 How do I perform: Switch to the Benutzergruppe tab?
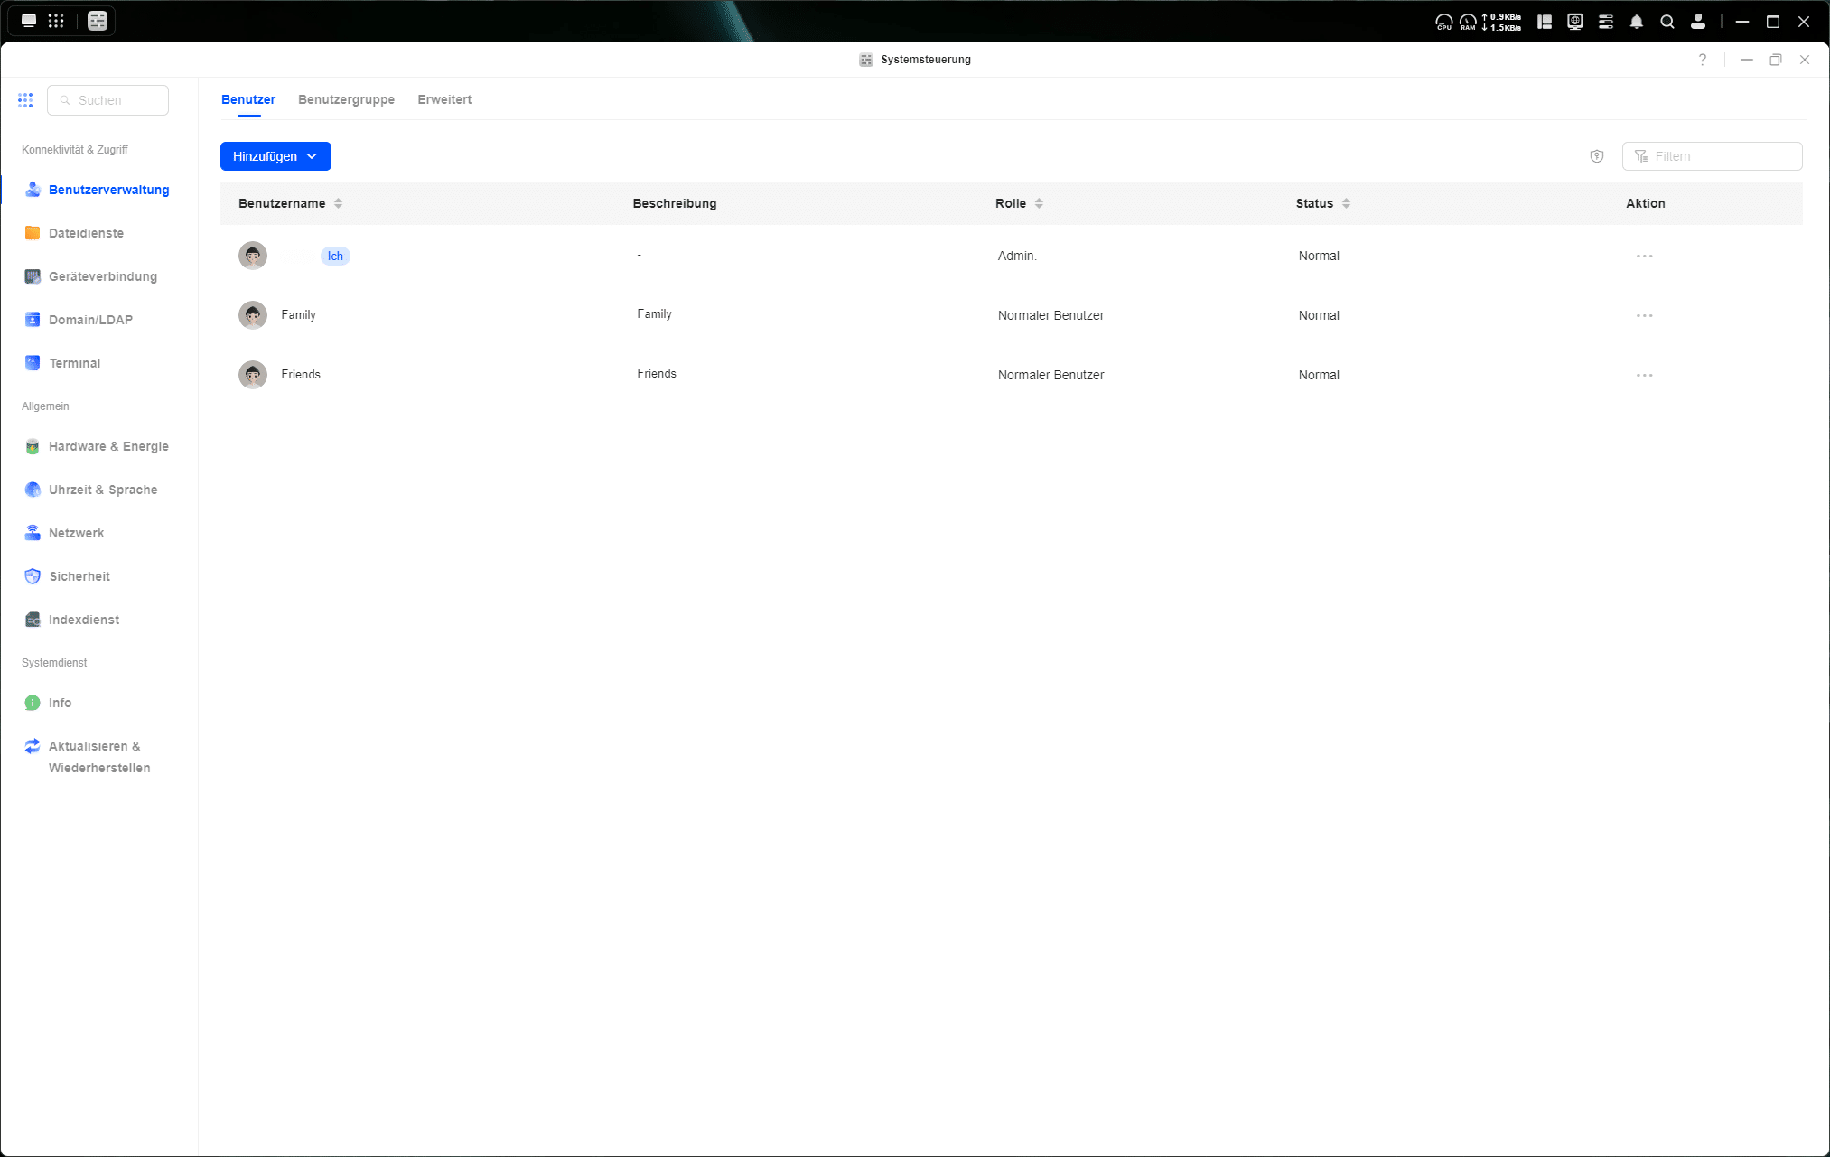pyautogui.click(x=346, y=99)
